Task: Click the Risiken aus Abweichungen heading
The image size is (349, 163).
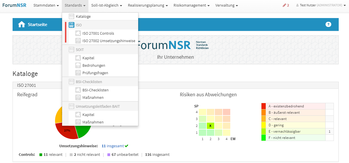Action: [208, 95]
